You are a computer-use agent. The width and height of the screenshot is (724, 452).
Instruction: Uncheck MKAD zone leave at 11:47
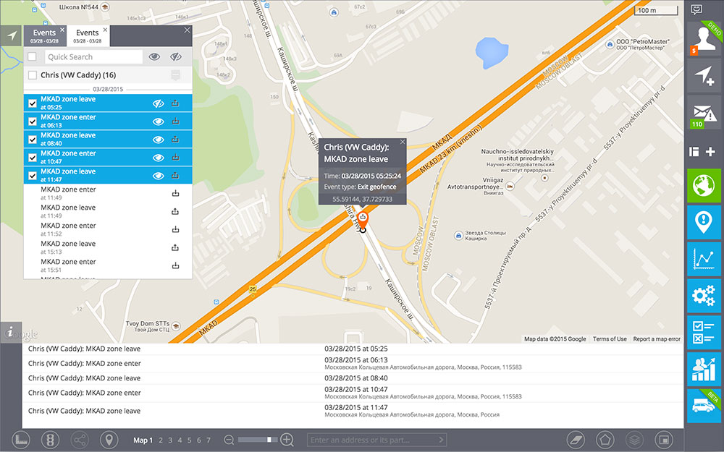tap(33, 176)
